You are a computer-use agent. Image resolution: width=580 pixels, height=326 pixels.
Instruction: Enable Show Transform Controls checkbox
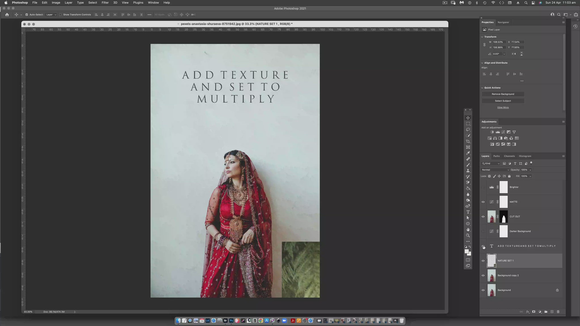[60, 15]
